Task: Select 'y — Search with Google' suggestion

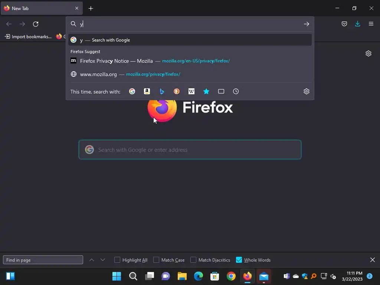Action: point(190,40)
